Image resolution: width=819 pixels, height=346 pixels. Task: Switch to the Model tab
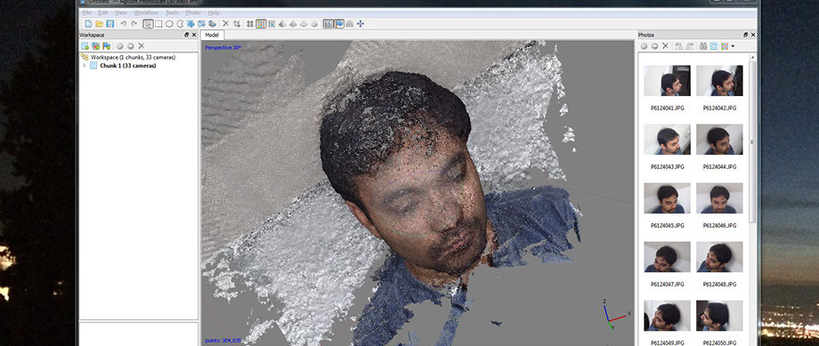pos(212,35)
